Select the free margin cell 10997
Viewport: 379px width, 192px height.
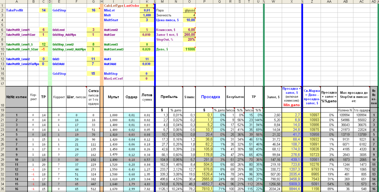(x=312, y=115)
